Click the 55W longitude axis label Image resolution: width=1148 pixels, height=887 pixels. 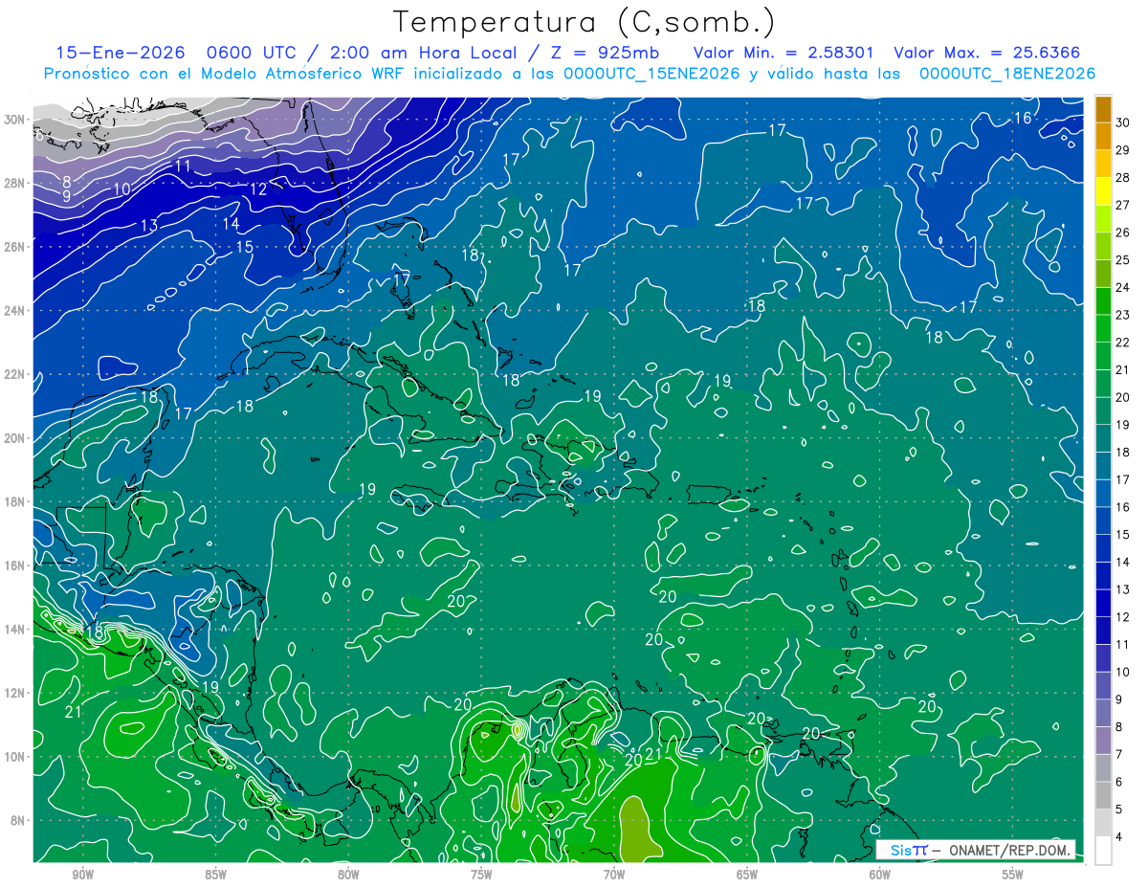tap(1012, 876)
